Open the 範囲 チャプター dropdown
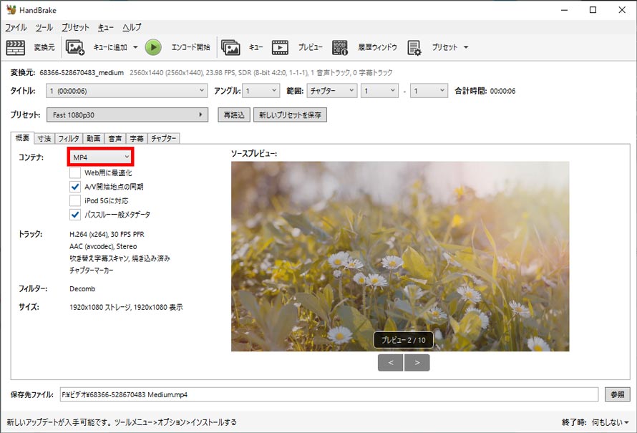The width and height of the screenshot is (637, 433). (332, 91)
